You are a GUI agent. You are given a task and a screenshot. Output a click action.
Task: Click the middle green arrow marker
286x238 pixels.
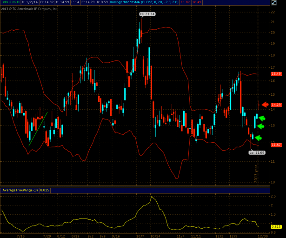click(260, 126)
